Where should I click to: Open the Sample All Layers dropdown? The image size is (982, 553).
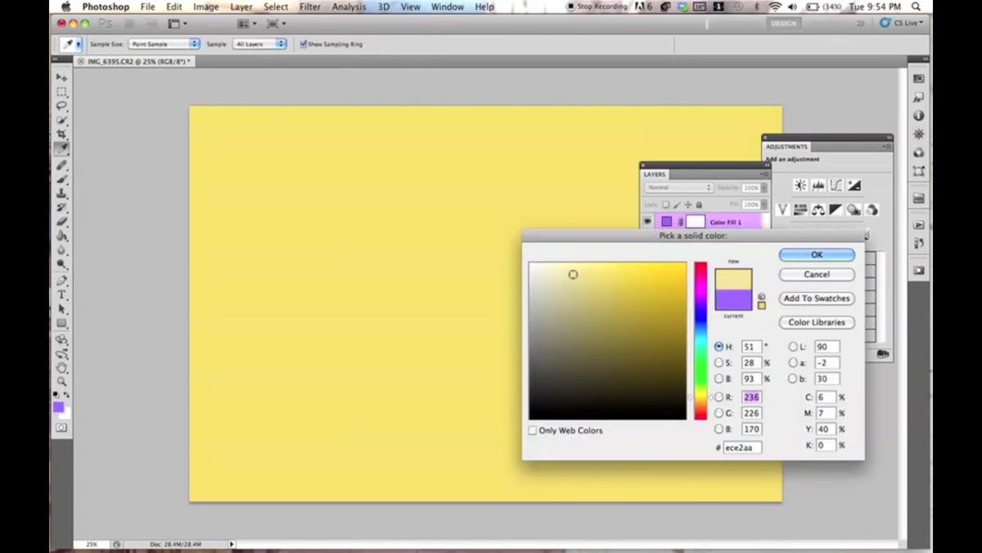259,44
